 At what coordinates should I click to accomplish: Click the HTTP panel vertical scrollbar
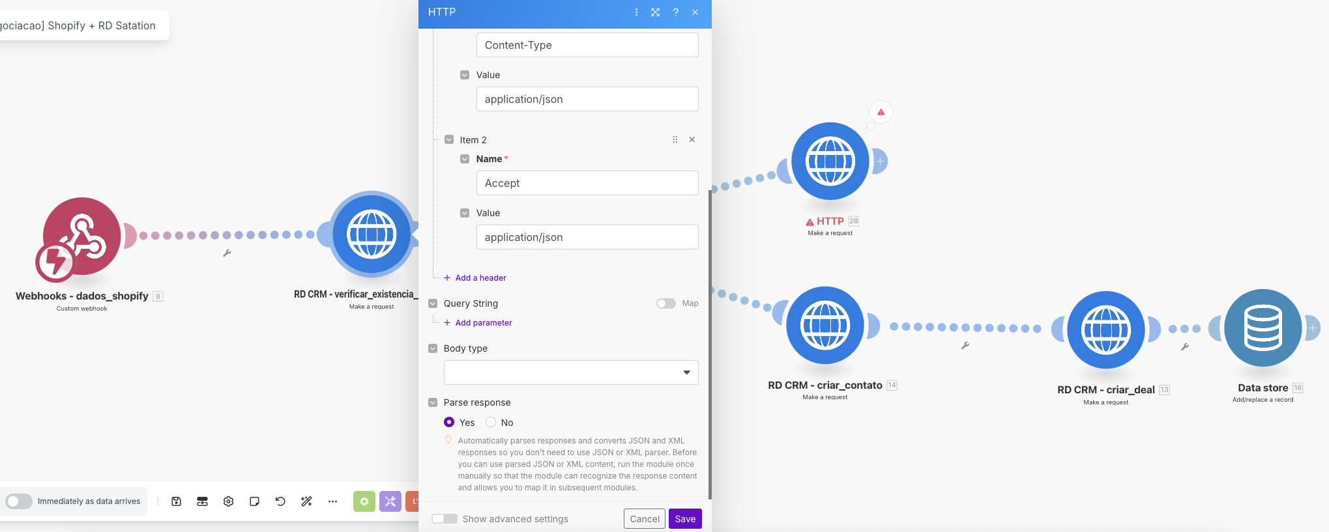[x=710, y=345]
